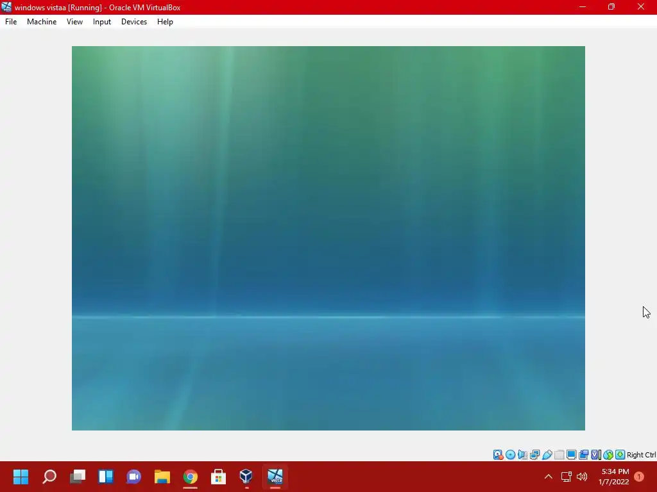
Task: Click the display status icon
Action: coord(571,455)
